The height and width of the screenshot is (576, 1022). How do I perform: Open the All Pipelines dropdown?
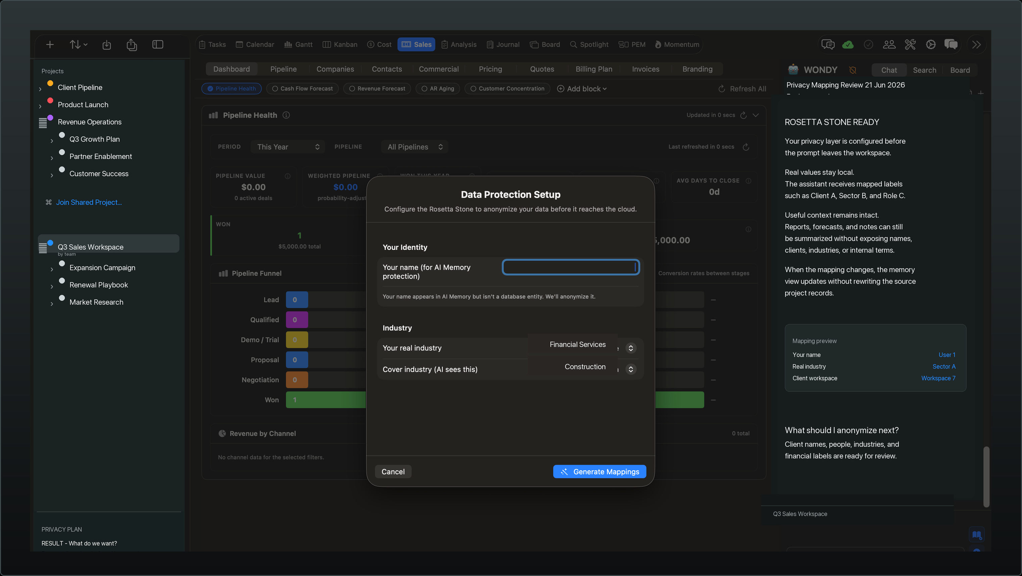(x=415, y=147)
